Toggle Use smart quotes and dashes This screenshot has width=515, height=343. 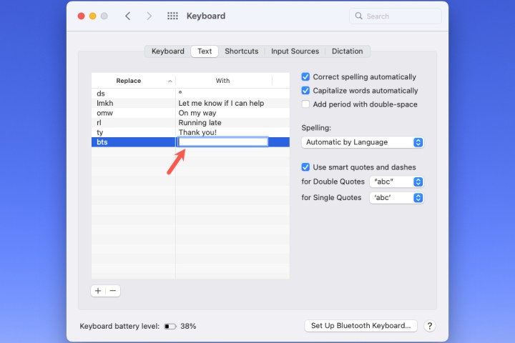(x=306, y=167)
